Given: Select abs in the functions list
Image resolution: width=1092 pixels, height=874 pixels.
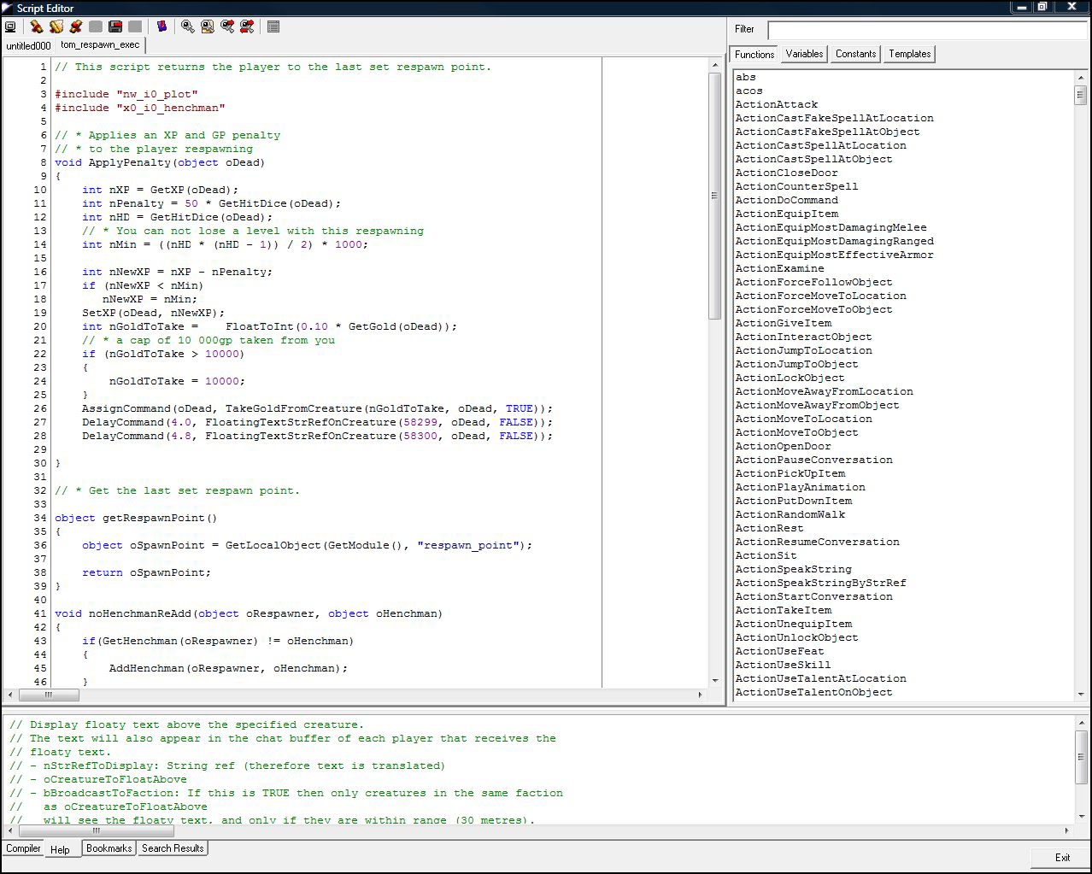Looking at the screenshot, I should click(745, 77).
